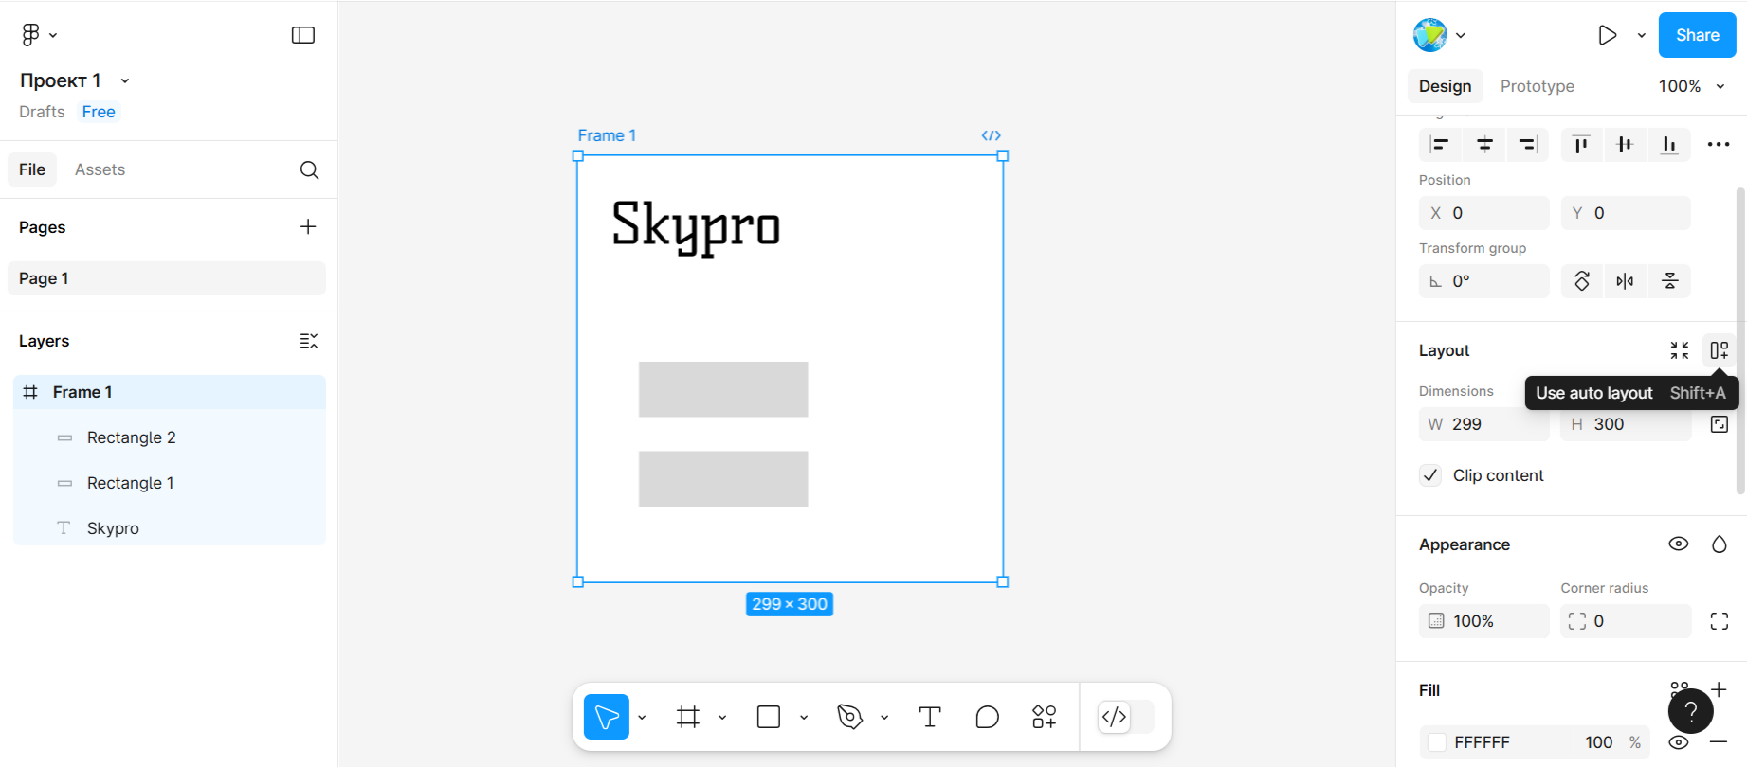Select Page 1 in pages list
Viewport: 1747px width, 767px height.
[167, 278]
